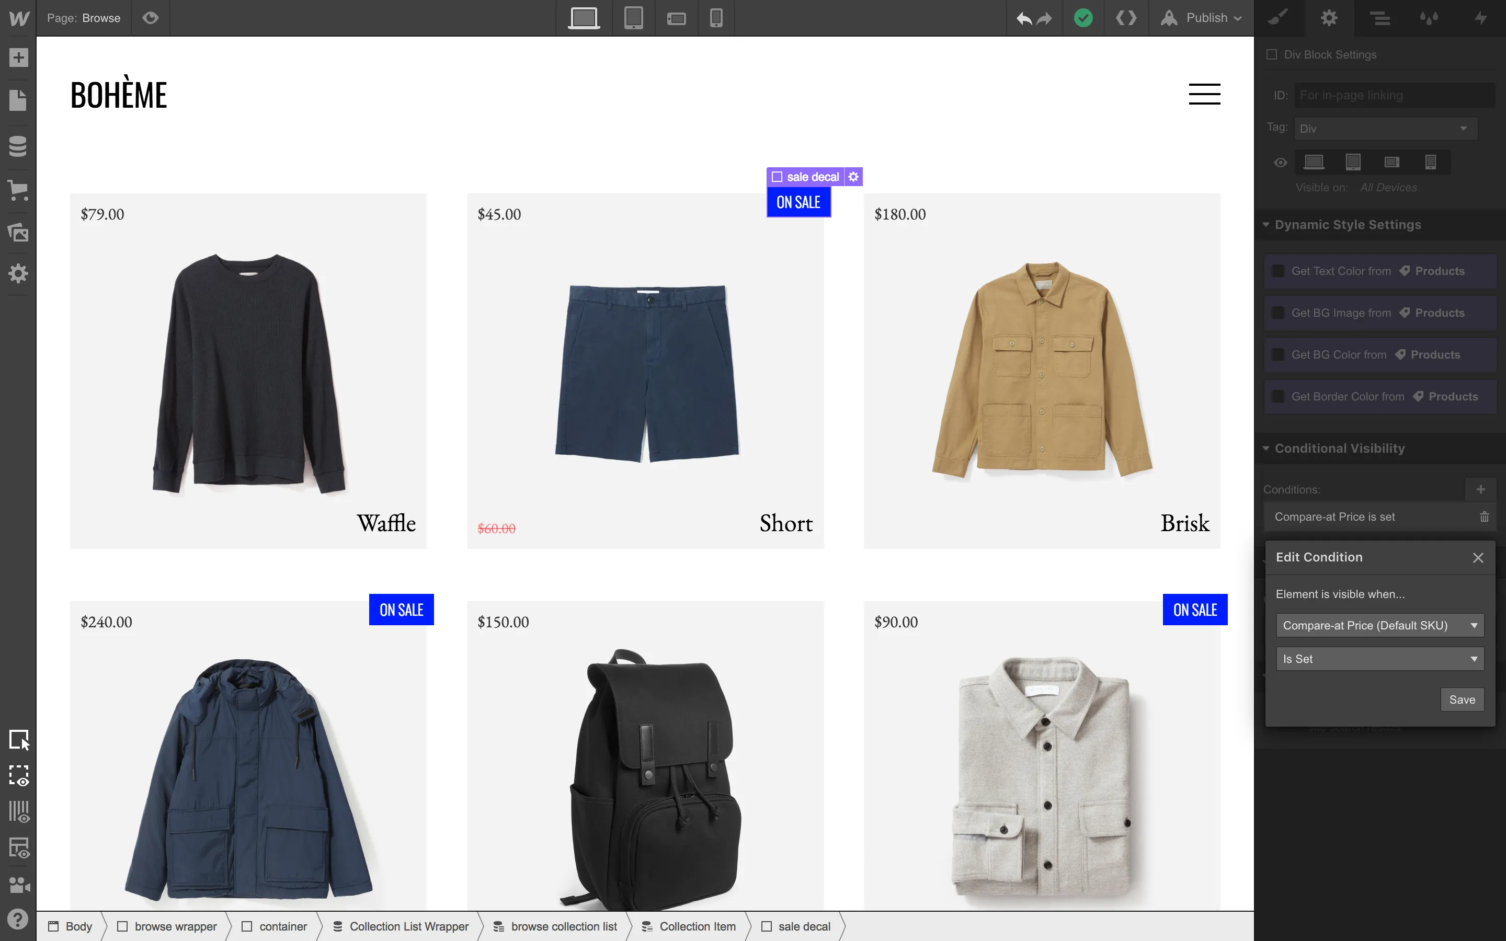Open Compare-at Price field dropdown
Viewport: 1506px width, 941px height.
tap(1379, 625)
